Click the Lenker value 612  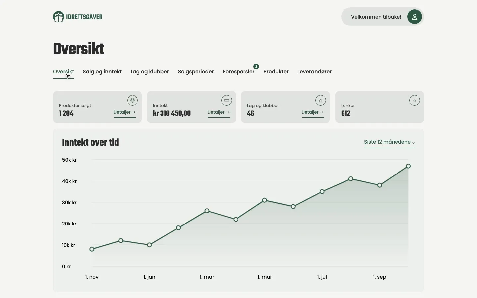tap(346, 113)
